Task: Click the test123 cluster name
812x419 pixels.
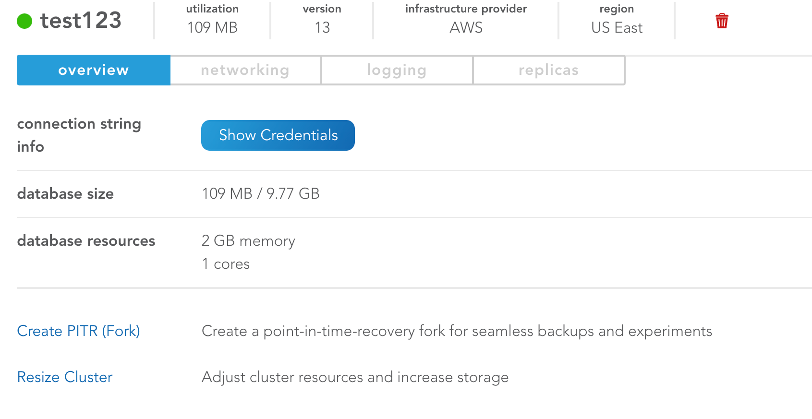Action: point(81,21)
